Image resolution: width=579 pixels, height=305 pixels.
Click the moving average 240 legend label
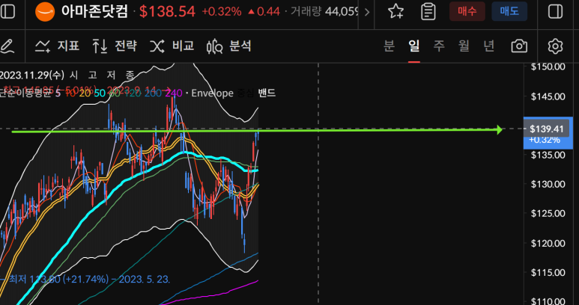tap(172, 93)
